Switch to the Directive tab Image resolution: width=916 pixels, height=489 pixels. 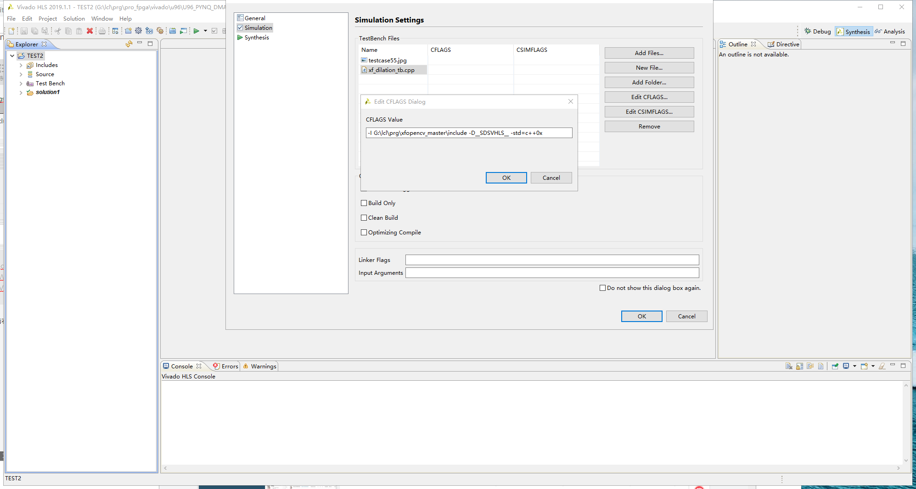pos(783,44)
